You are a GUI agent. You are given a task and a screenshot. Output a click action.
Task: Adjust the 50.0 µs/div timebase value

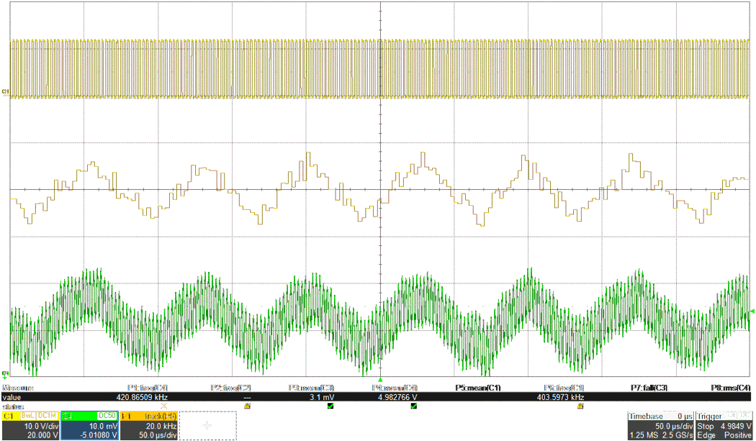675,427
